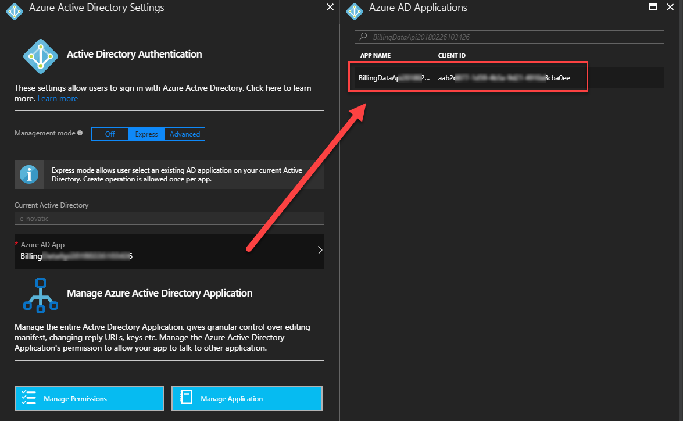Screen dimensions: 683x421
Task: Click the Azure AD Applications title
Action: [x=418, y=8]
